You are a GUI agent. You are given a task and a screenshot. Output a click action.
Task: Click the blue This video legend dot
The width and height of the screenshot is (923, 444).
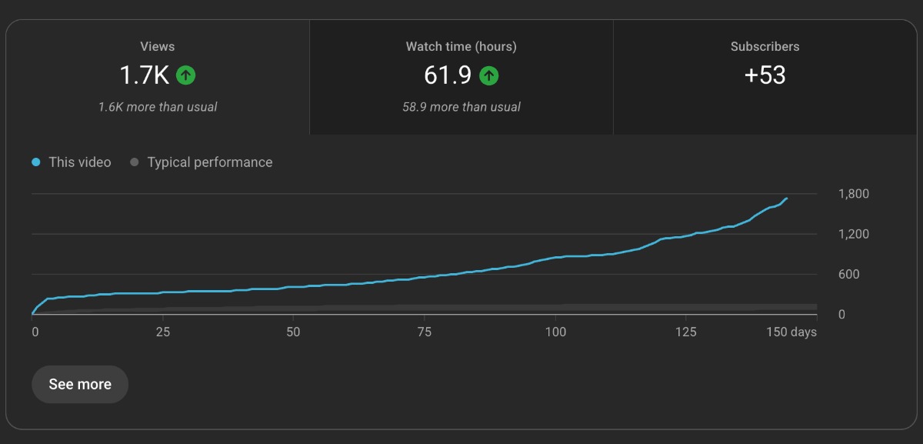(x=36, y=162)
